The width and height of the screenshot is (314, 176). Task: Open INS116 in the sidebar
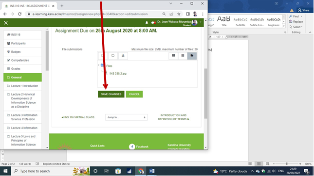click(22, 35)
